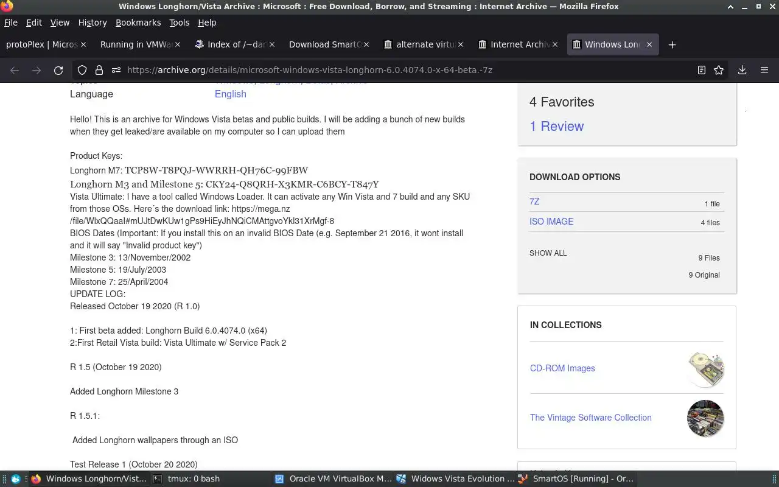
Task: Open a new tab with plus button
Action: 672,44
